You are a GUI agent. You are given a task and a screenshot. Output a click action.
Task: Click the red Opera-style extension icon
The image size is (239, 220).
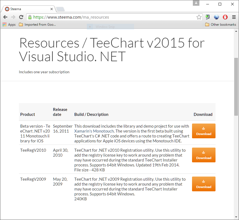tap(225, 17)
